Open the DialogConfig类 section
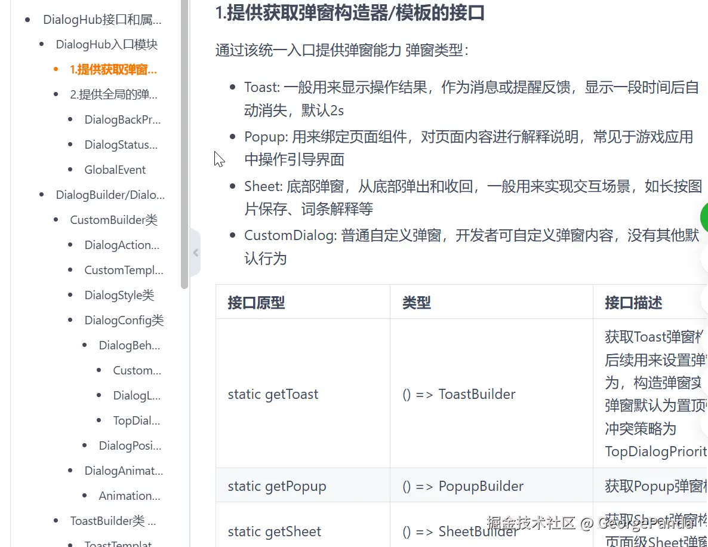Image resolution: width=708 pixels, height=547 pixels. click(124, 320)
